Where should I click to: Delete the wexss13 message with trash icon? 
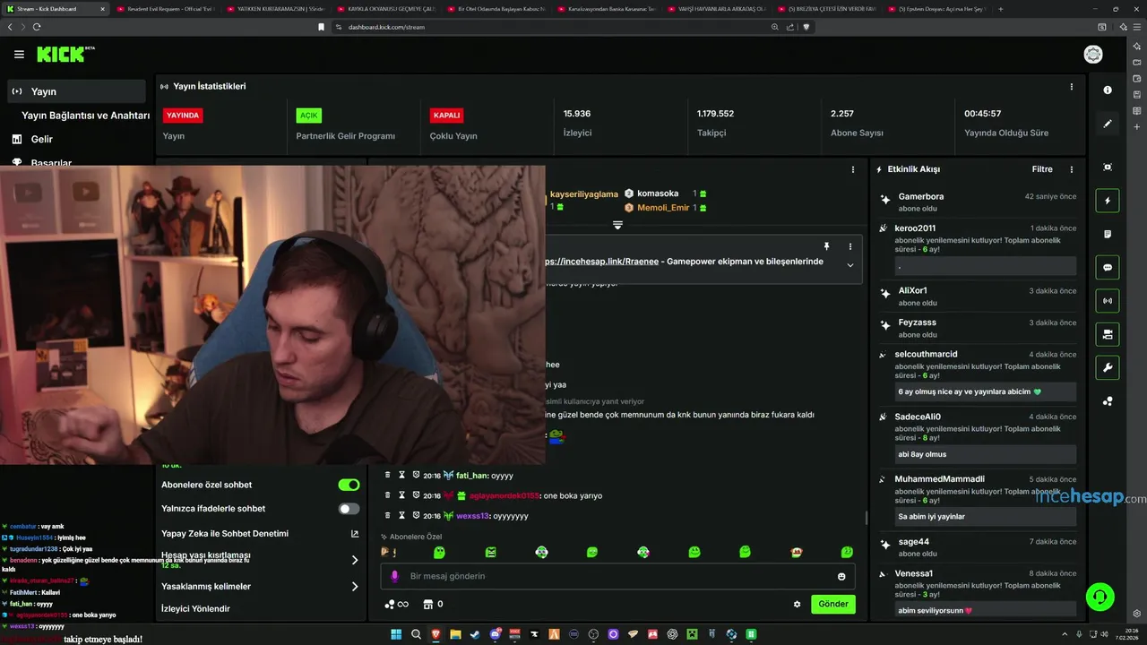coord(388,515)
